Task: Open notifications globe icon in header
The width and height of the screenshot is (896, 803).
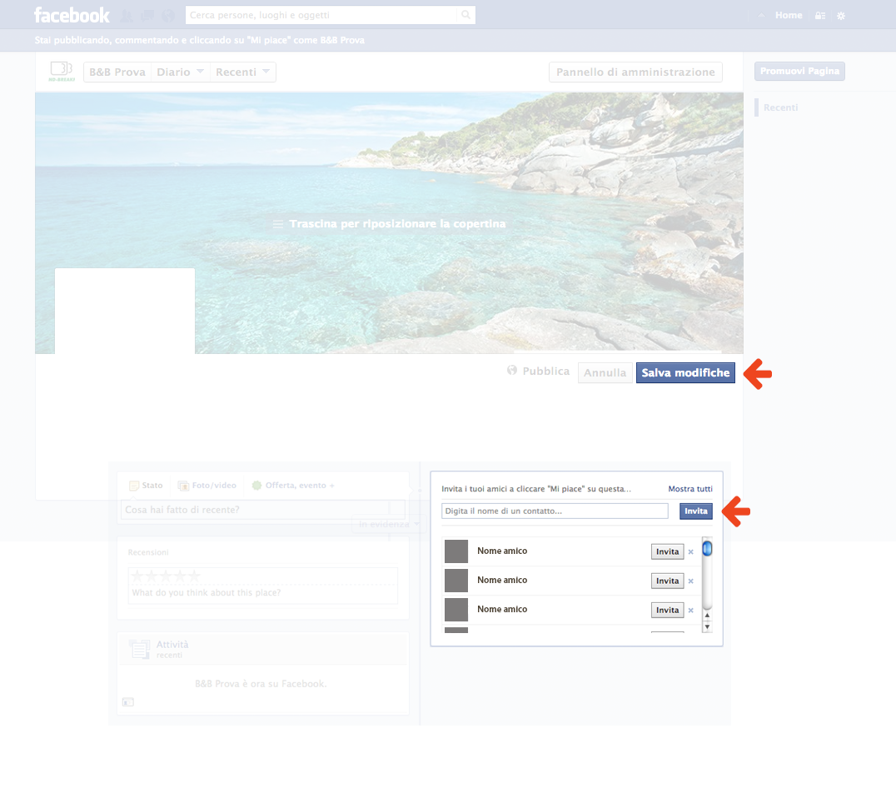Action: click(167, 16)
